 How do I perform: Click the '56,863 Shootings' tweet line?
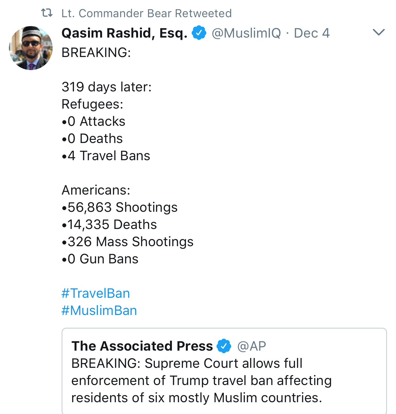(x=120, y=207)
